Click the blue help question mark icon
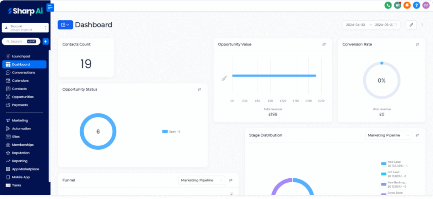The height and width of the screenshot is (199, 433). coord(416,5)
